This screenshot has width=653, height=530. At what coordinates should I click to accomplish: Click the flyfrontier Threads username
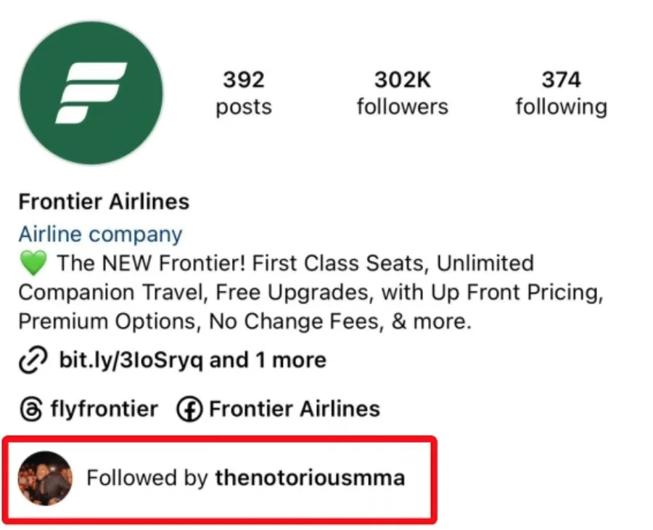click(104, 409)
